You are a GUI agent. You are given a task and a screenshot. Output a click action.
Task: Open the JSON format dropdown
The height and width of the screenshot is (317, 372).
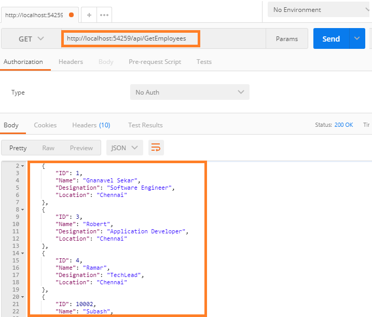[125, 148]
